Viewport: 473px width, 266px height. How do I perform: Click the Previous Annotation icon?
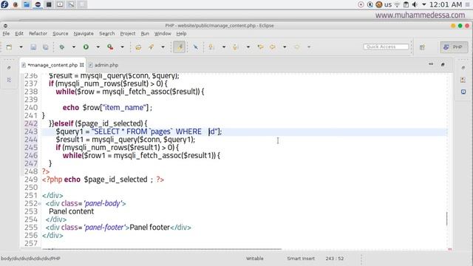pyautogui.click(x=235, y=47)
